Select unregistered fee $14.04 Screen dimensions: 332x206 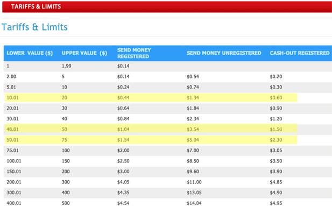click(194, 203)
